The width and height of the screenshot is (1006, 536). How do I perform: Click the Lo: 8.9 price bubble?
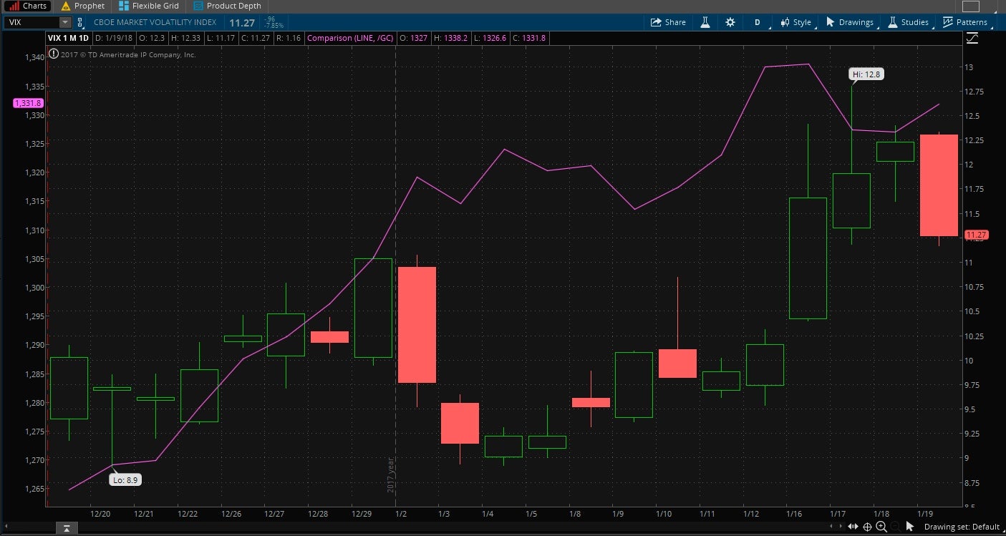[125, 480]
